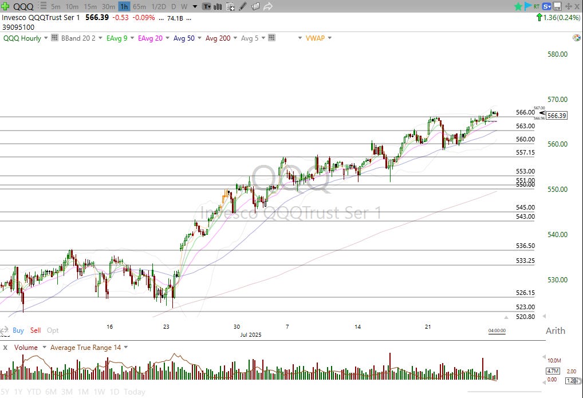Open the watchlist list icon beside QQQ
The height and width of the screenshot is (398, 583).
[x=43, y=6]
